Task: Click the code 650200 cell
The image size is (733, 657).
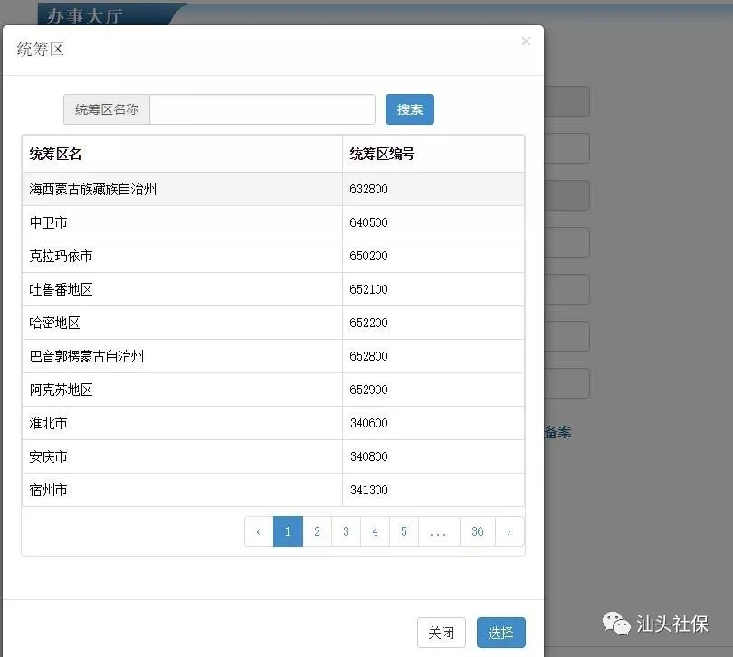Action: [433, 256]
